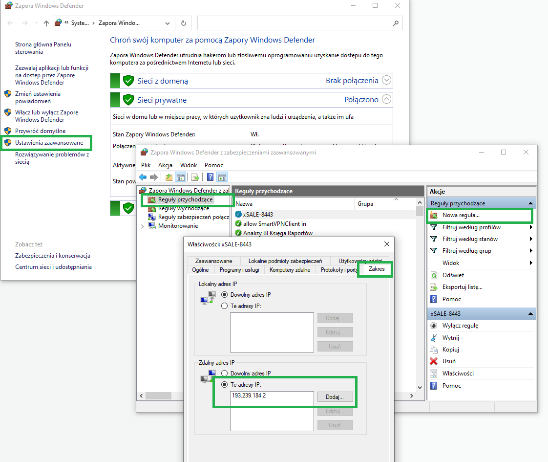Image resolution: width=548 pixels, height=462 pixels.
Task: Select local Dowolny adres IP radio button
Action: click(225, 295)
